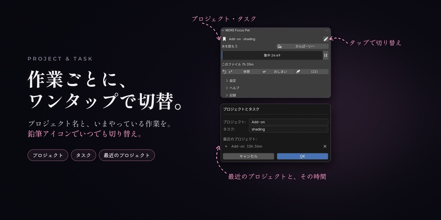Click the タスク input field with shading
Viewport: 441px width, 220px height.
coord(289,129)
